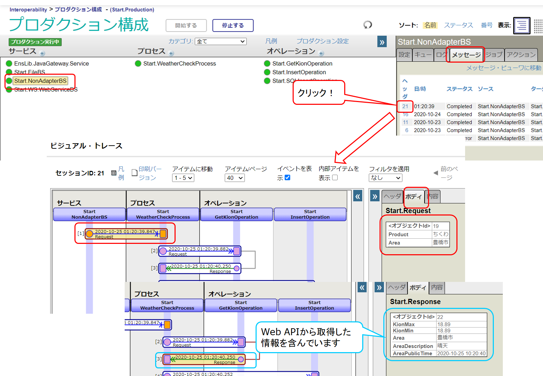The image size is (543, 376).
Task: Open the アイテムに移動 dropdown showing 1 - 5
Action: pyautogui.click(x=183, y=178)
